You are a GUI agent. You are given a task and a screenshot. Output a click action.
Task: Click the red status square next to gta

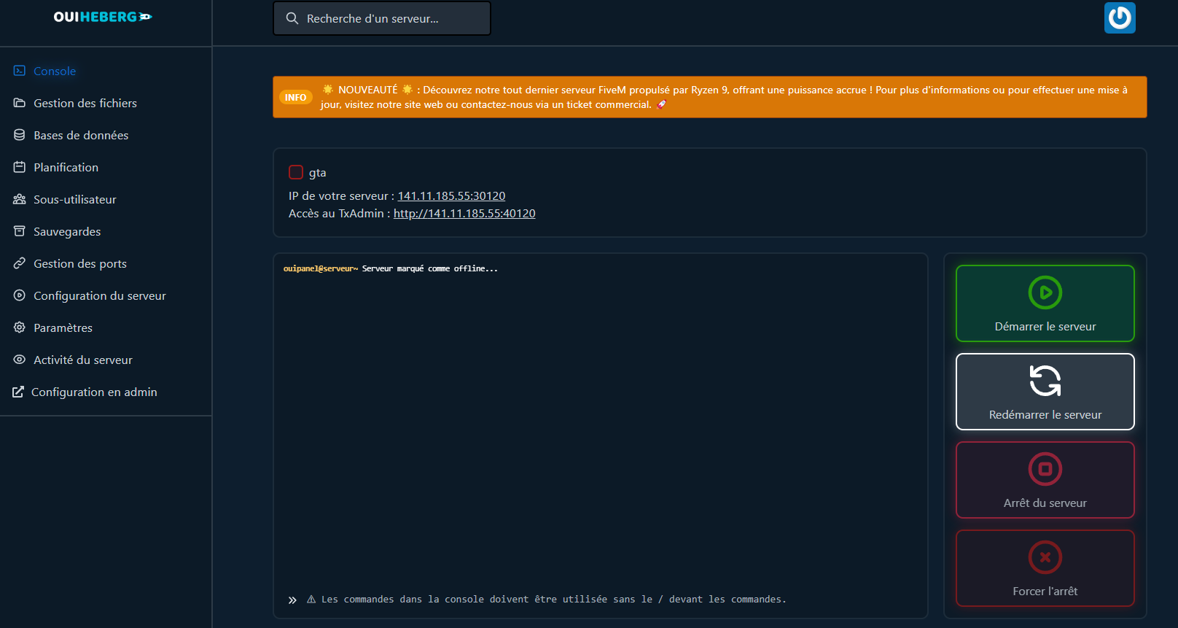point(296,172)
